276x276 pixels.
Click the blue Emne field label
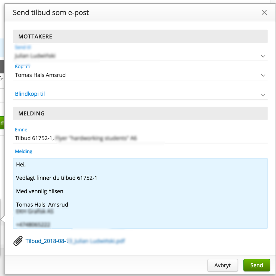21,130
